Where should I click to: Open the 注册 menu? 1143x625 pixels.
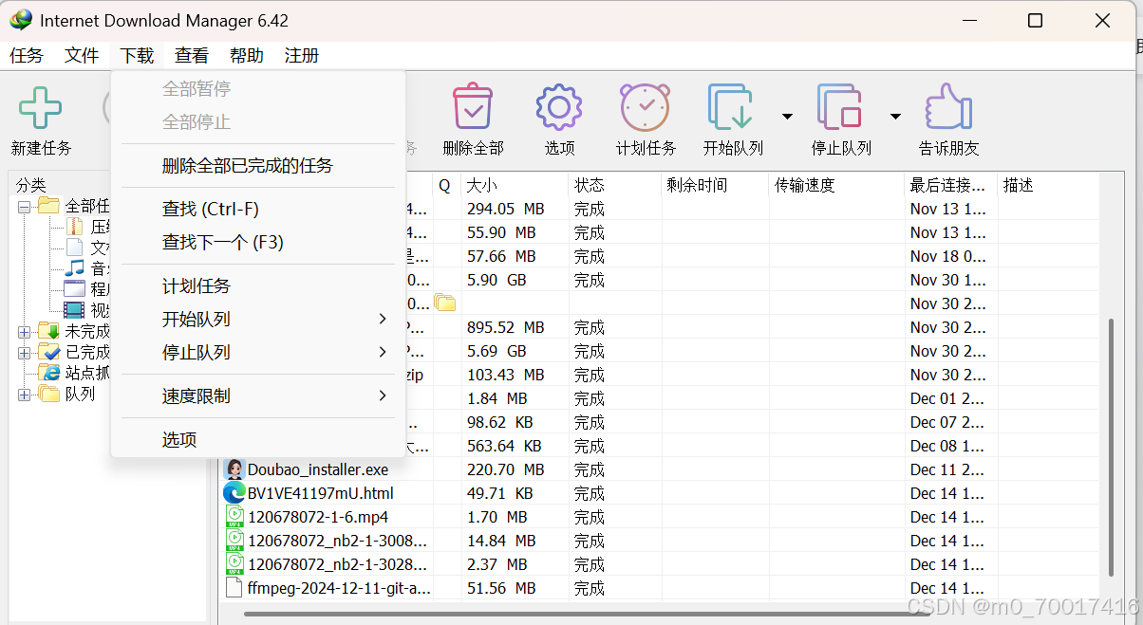(302, 56)
